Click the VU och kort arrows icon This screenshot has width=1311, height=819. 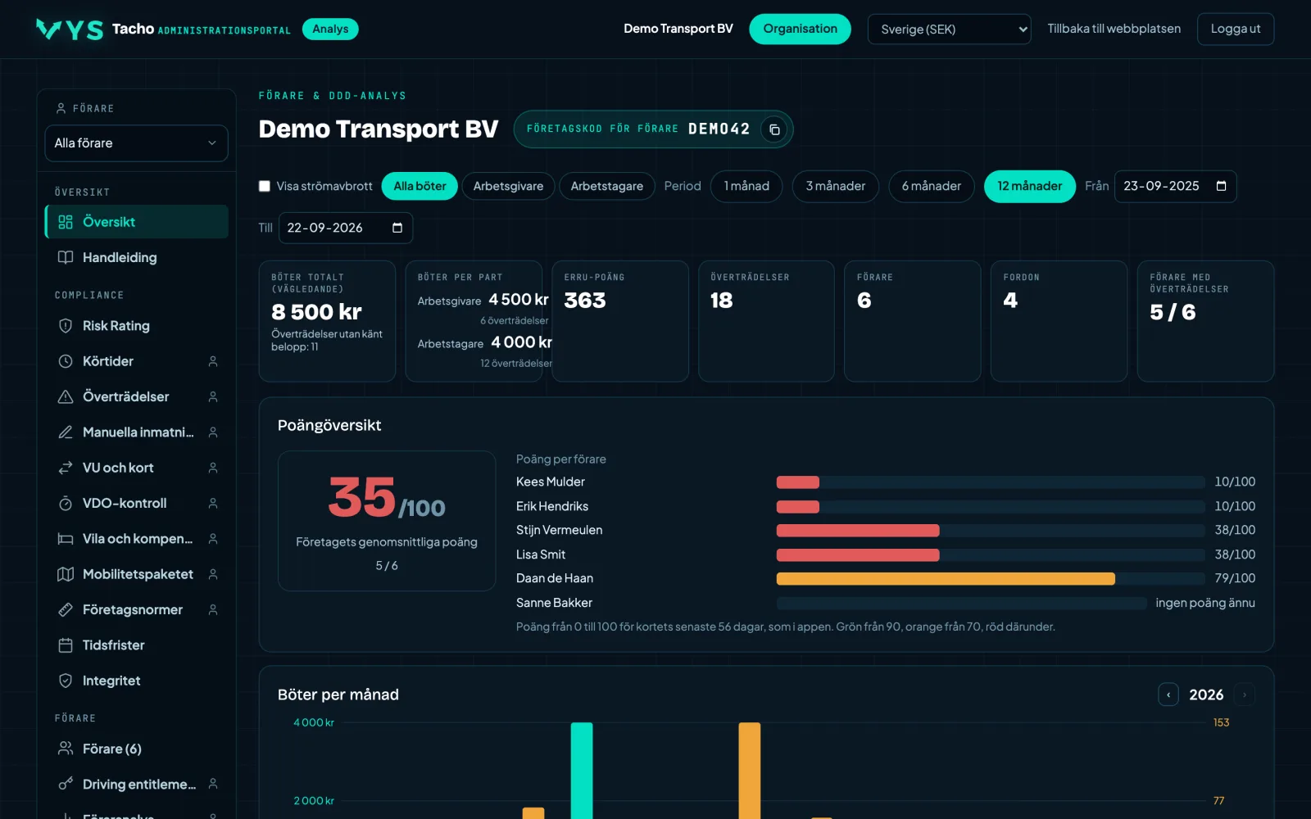click(66, 468)
